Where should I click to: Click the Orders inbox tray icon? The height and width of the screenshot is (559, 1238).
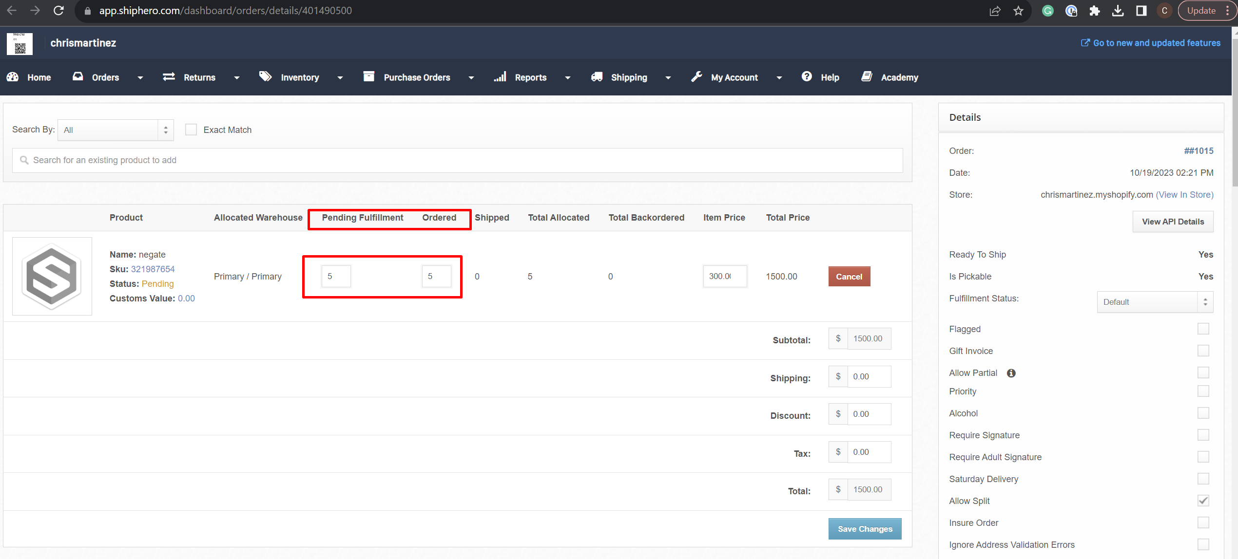pos(77,76)
